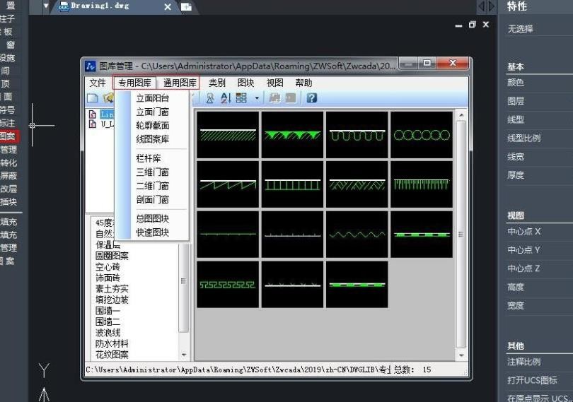Click the new library icon in toolbar
This screenshot has height=402, width=573.
pyautogui.click(x=93, y=98)
